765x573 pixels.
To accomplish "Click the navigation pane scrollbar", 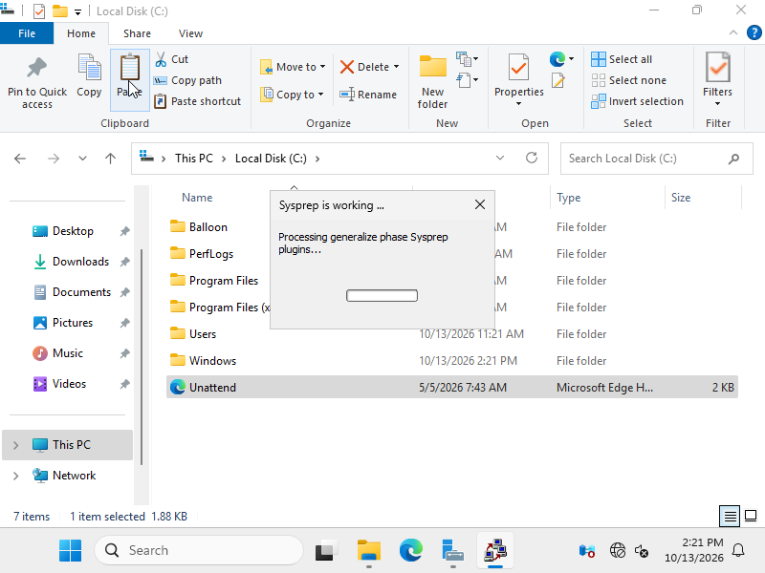I will [x=142, y=356].
